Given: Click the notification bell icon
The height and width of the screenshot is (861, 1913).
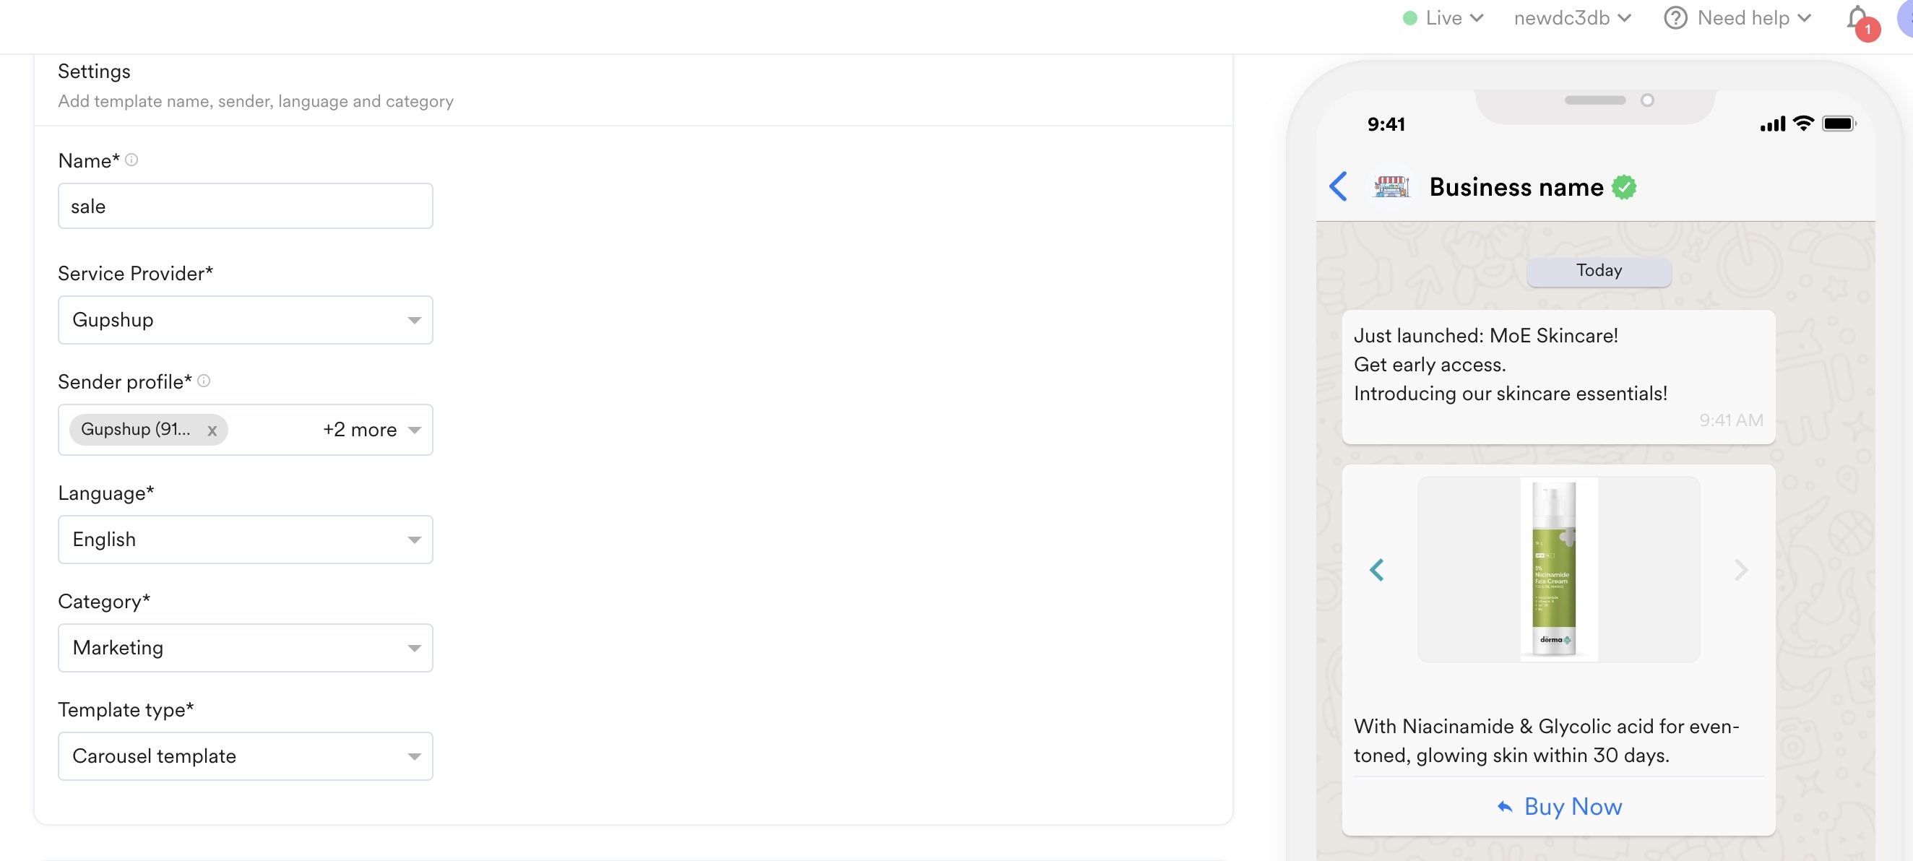Looking at the screenshot, I should [x=1857, y=18].
